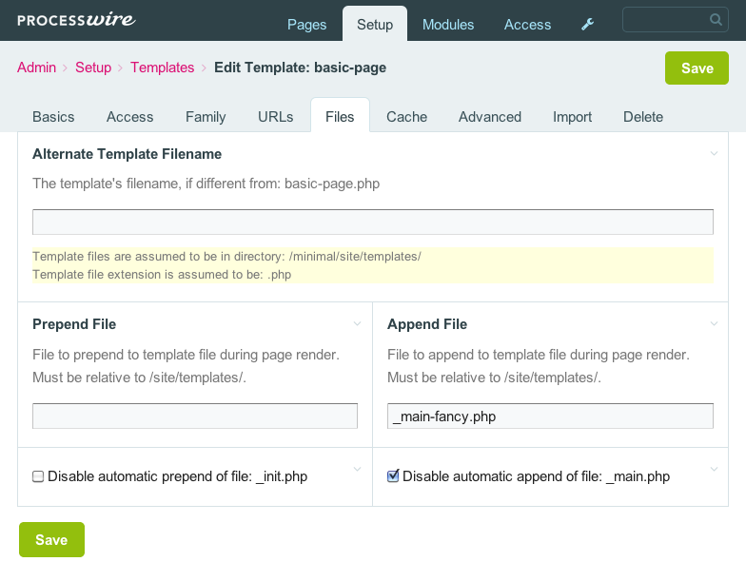Collapse the _init.php prepend checkbox field chevron
Screen dimensions: 746x581
pos(358,470)
